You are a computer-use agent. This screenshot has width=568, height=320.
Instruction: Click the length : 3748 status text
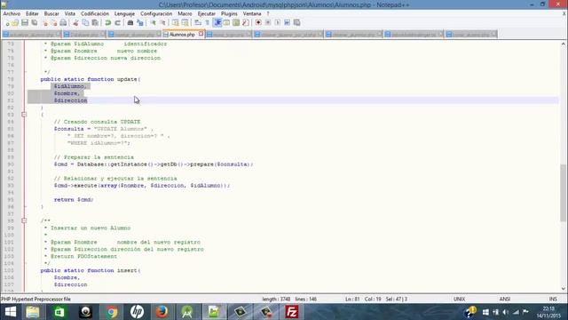[x=276, y=299]
